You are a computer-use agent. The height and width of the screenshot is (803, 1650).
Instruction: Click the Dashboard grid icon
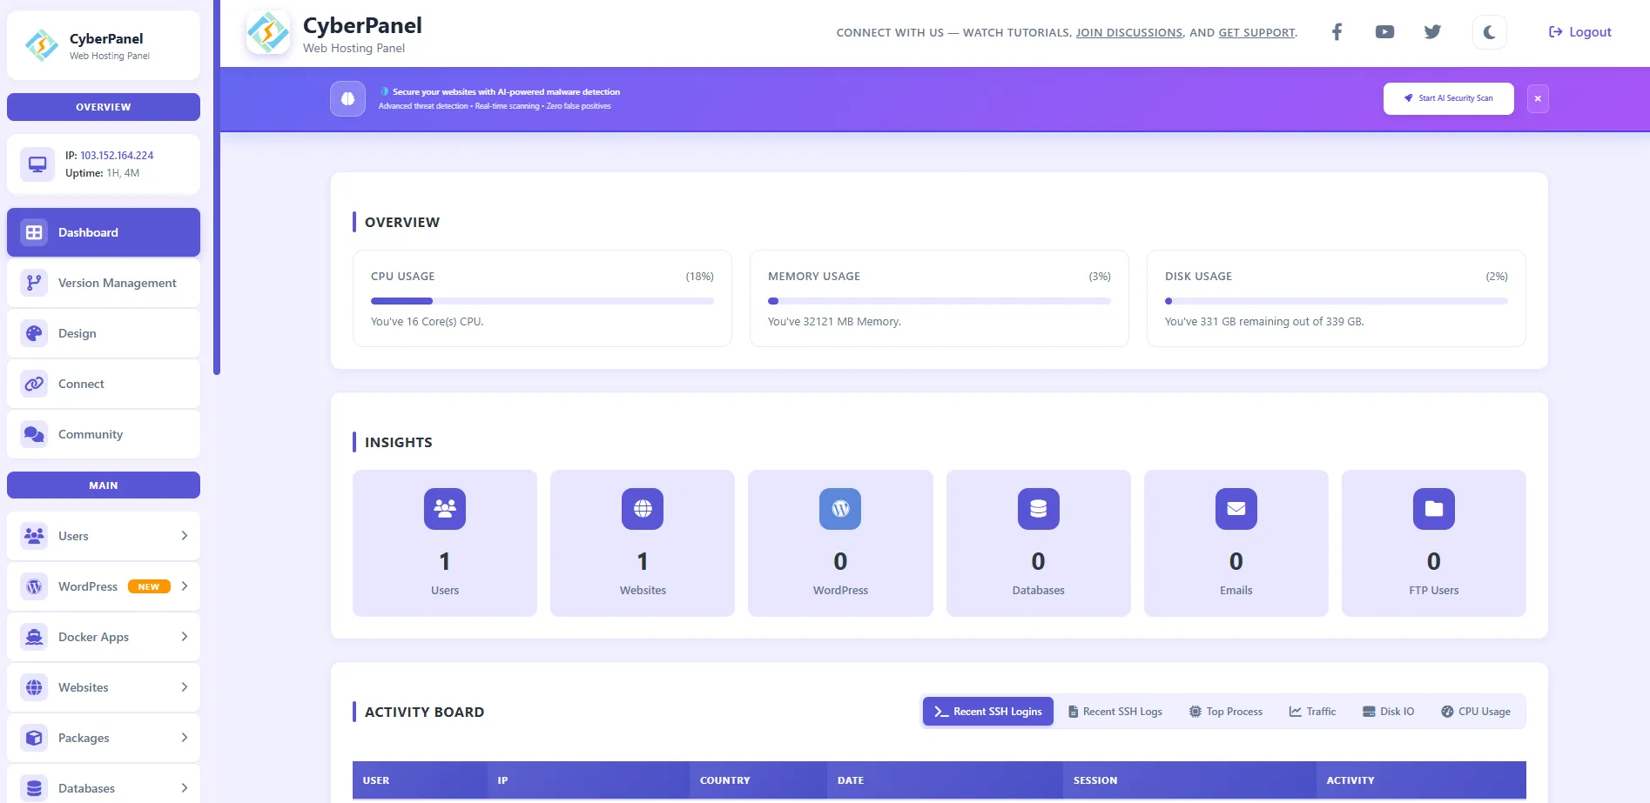point(34,232)
